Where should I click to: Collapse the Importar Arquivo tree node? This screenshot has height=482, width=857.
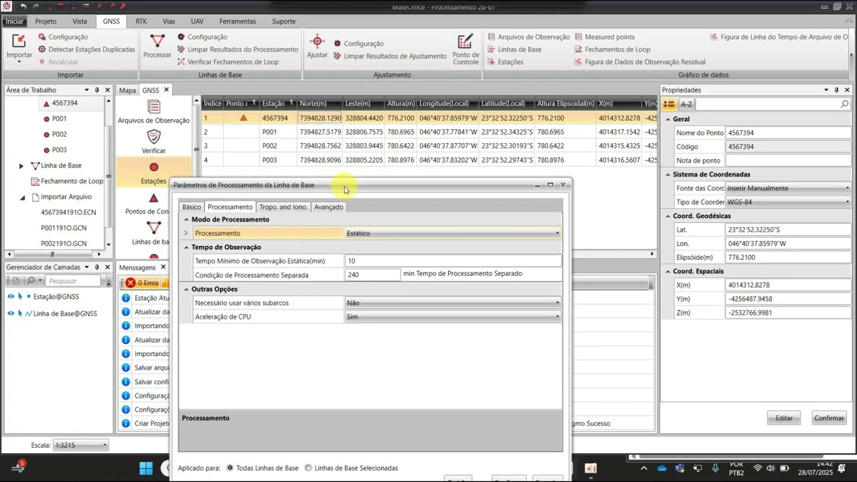tap(22, 197)
